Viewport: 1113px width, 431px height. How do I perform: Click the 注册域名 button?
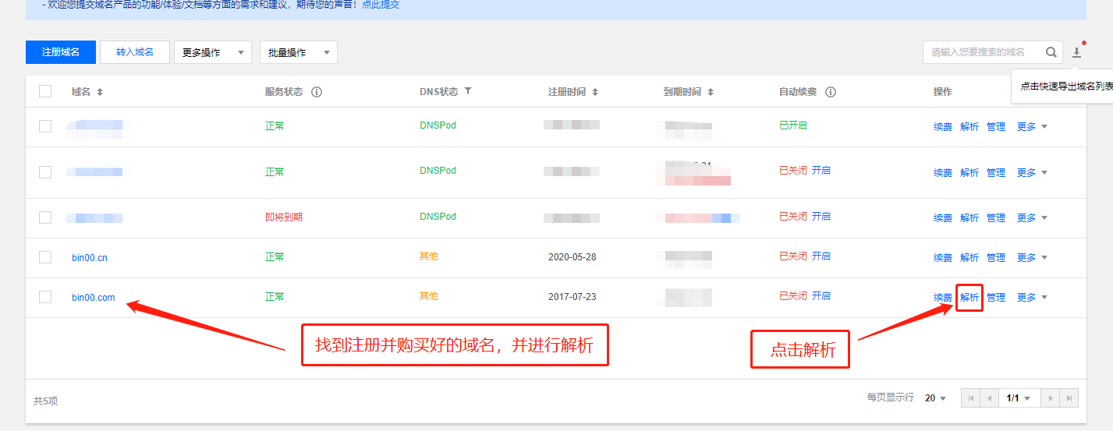[61, 52]
